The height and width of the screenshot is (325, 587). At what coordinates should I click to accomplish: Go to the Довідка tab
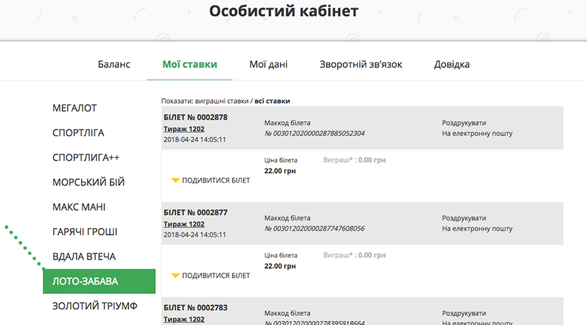coord(452,65)
